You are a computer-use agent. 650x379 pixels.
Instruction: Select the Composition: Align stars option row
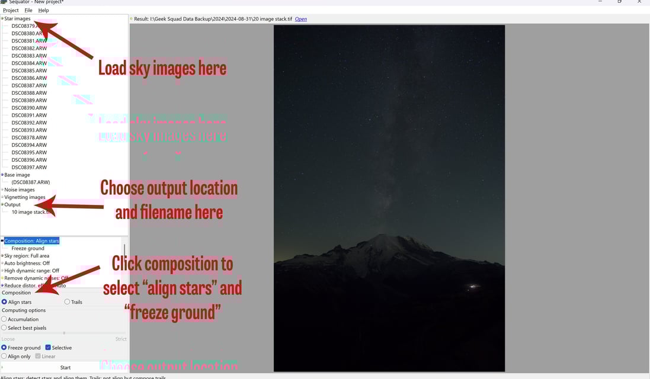tap(32, 241)
